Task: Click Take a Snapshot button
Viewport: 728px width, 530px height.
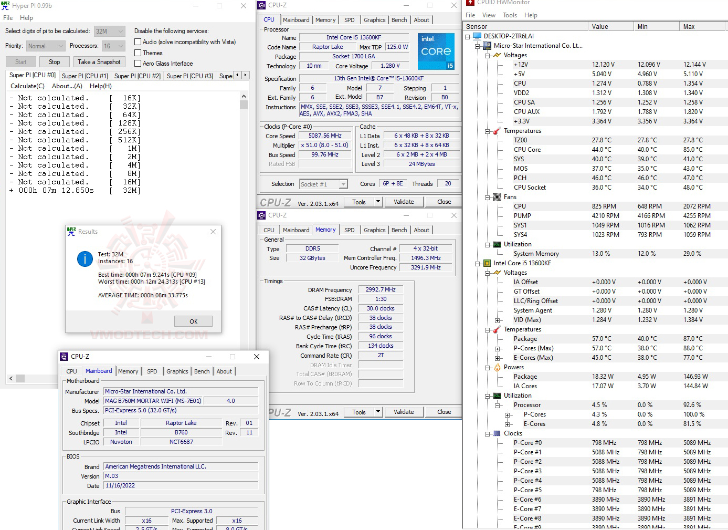Action: pyautogui.click(x=99, y=62)
